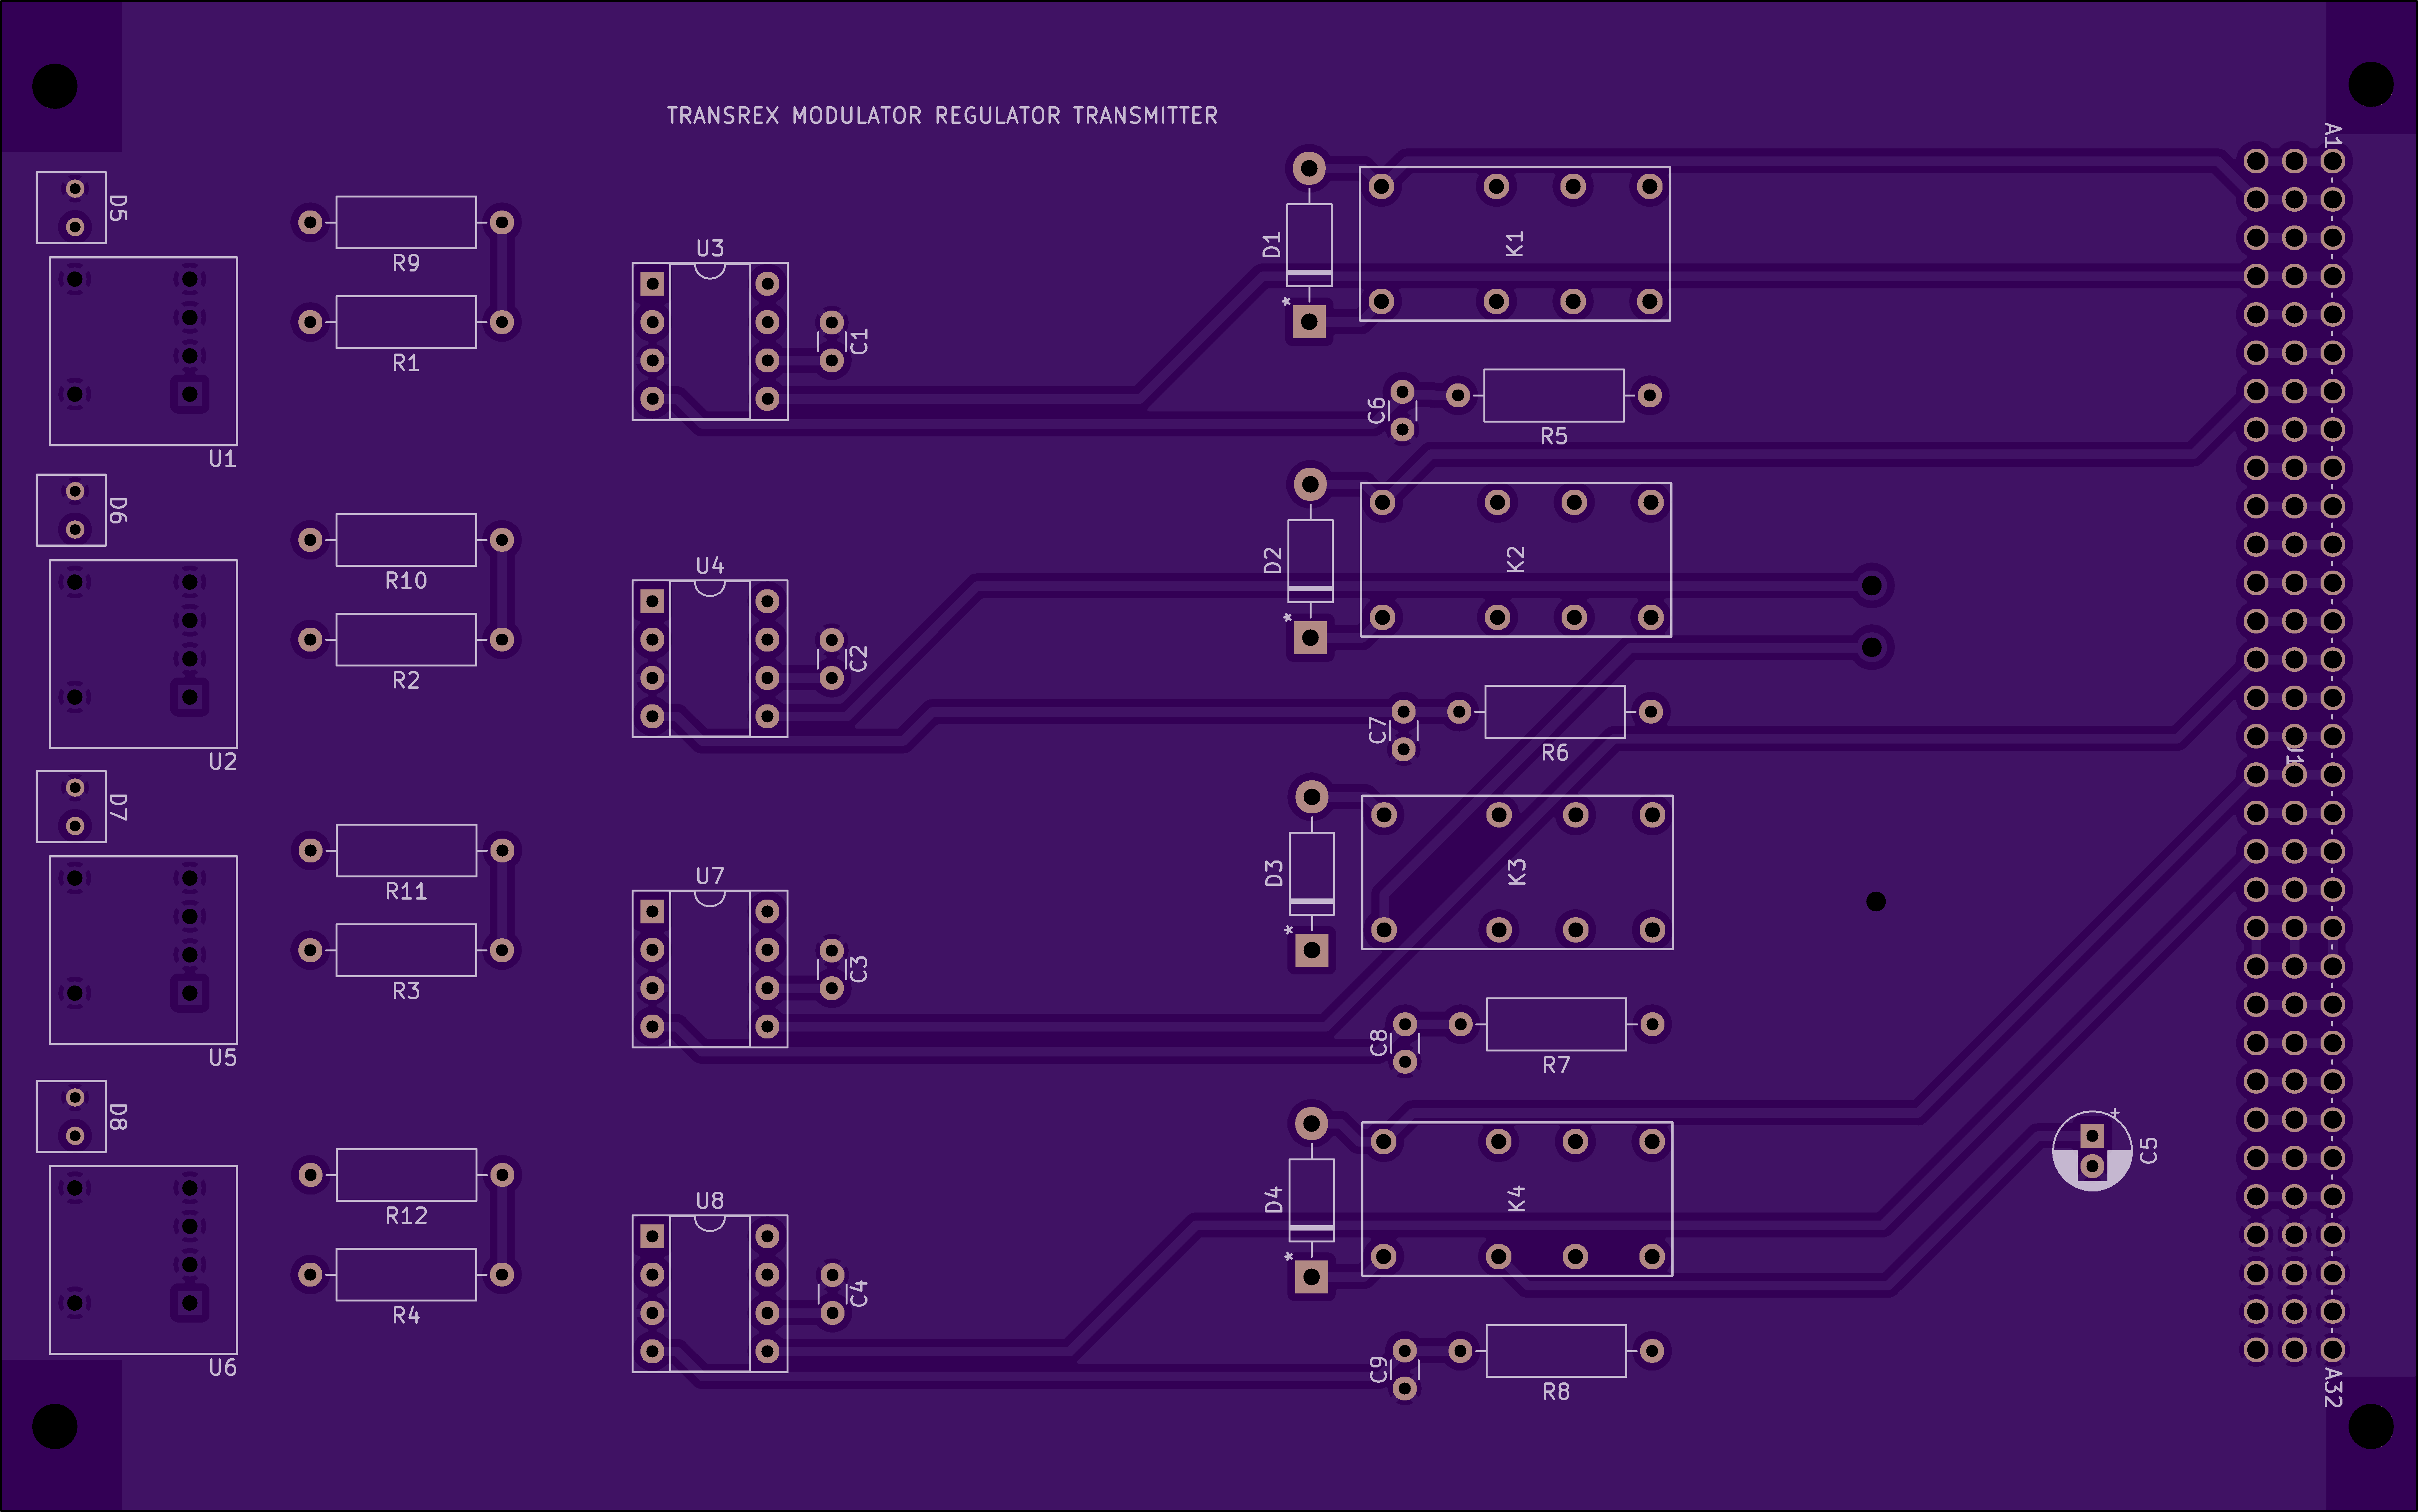2418x1512 pixels.
Task: Select the C1 capacitor label
Action: (859, 341)
